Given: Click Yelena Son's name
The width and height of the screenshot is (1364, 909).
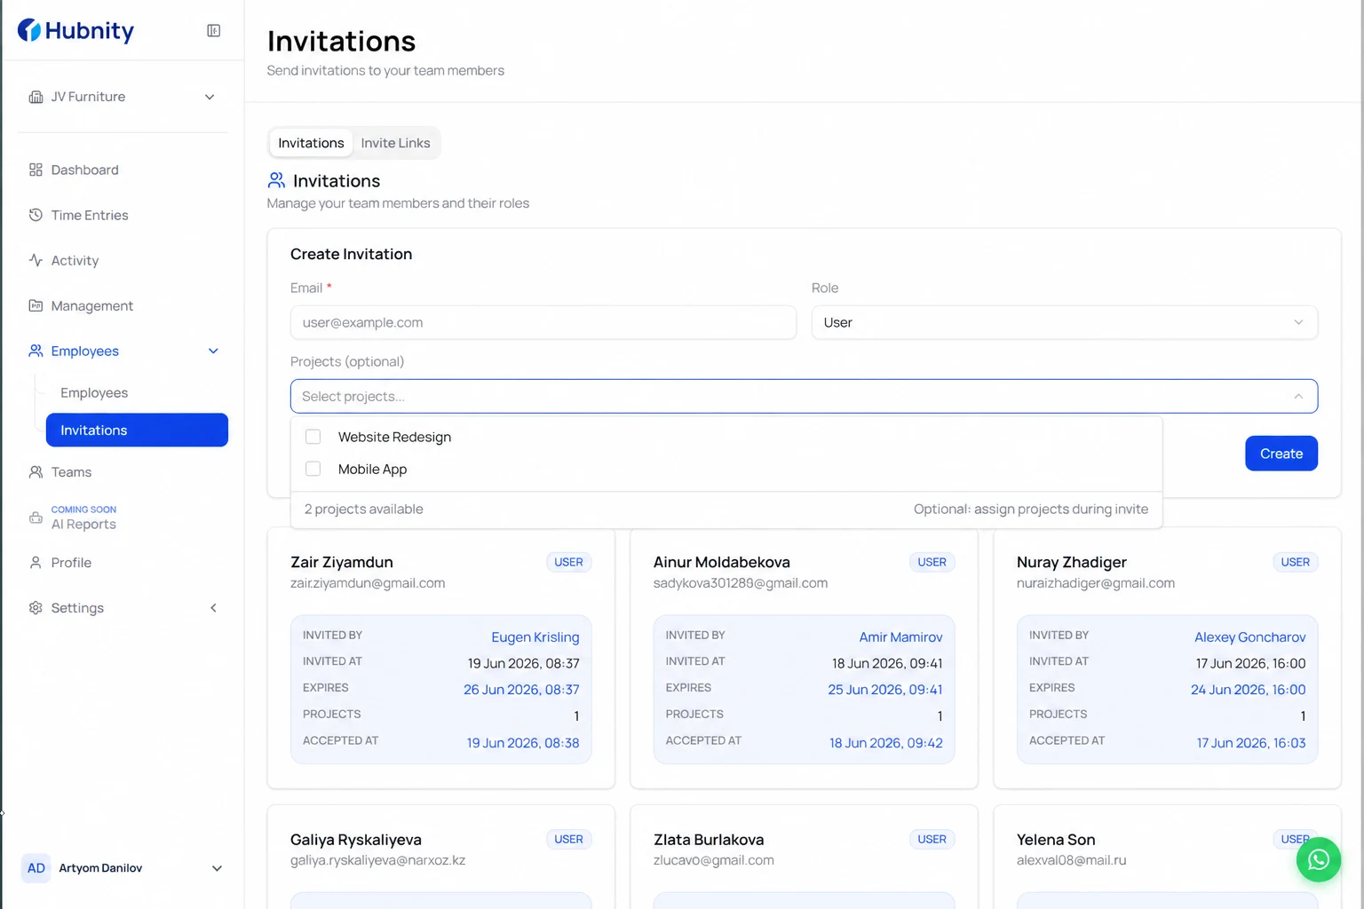Looking at the screenshot, I should click(1056, 840).
